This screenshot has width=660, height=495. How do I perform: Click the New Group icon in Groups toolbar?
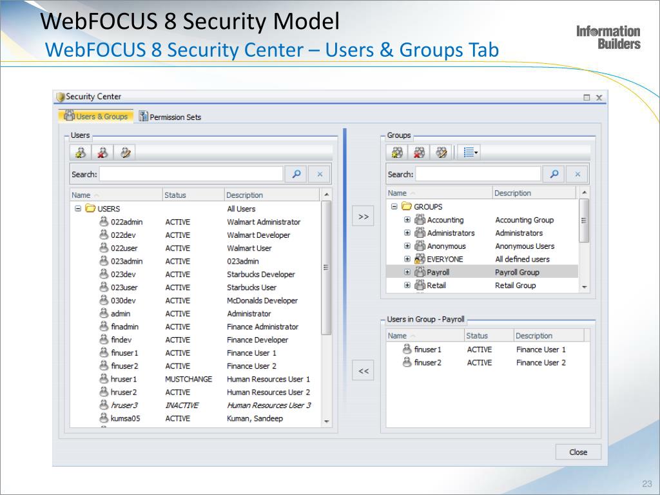[397, 152]
